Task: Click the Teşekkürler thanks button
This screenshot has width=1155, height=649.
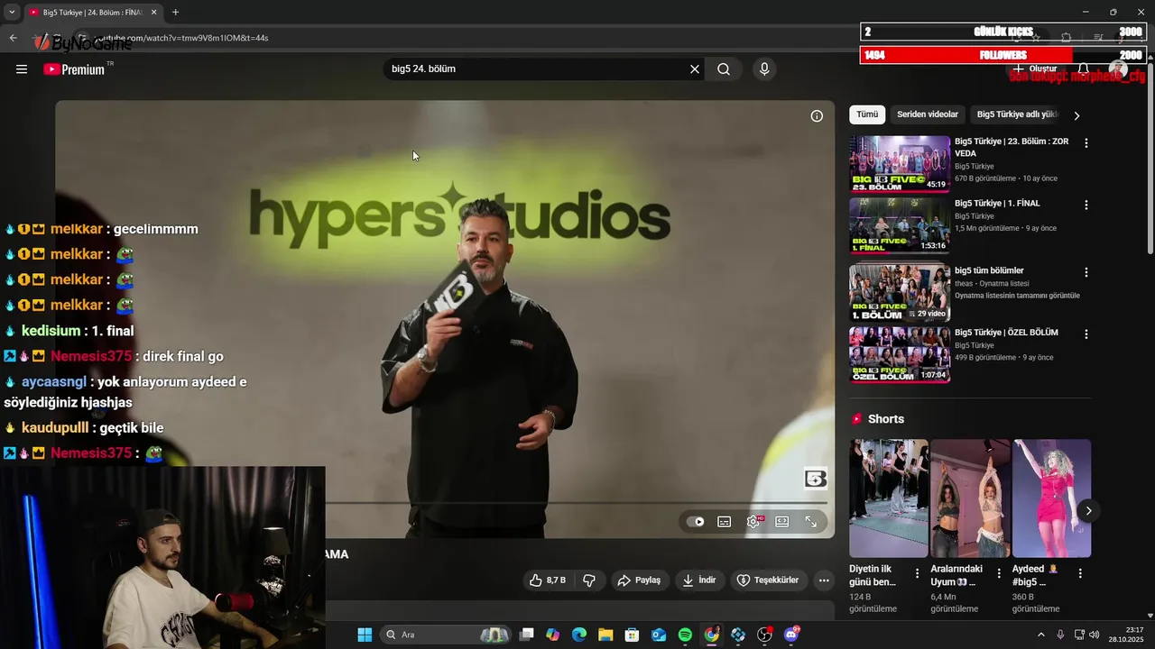Action: (x=768, y=580)
